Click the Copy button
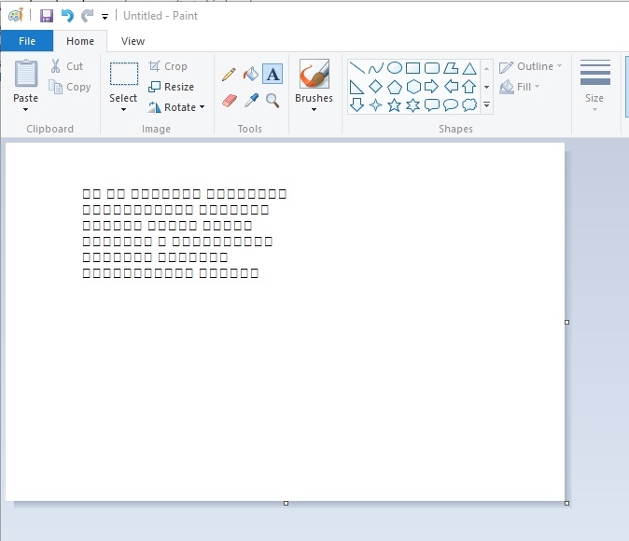Image resolution: width=629 pixels, height=541 pixels. [70, 87]
